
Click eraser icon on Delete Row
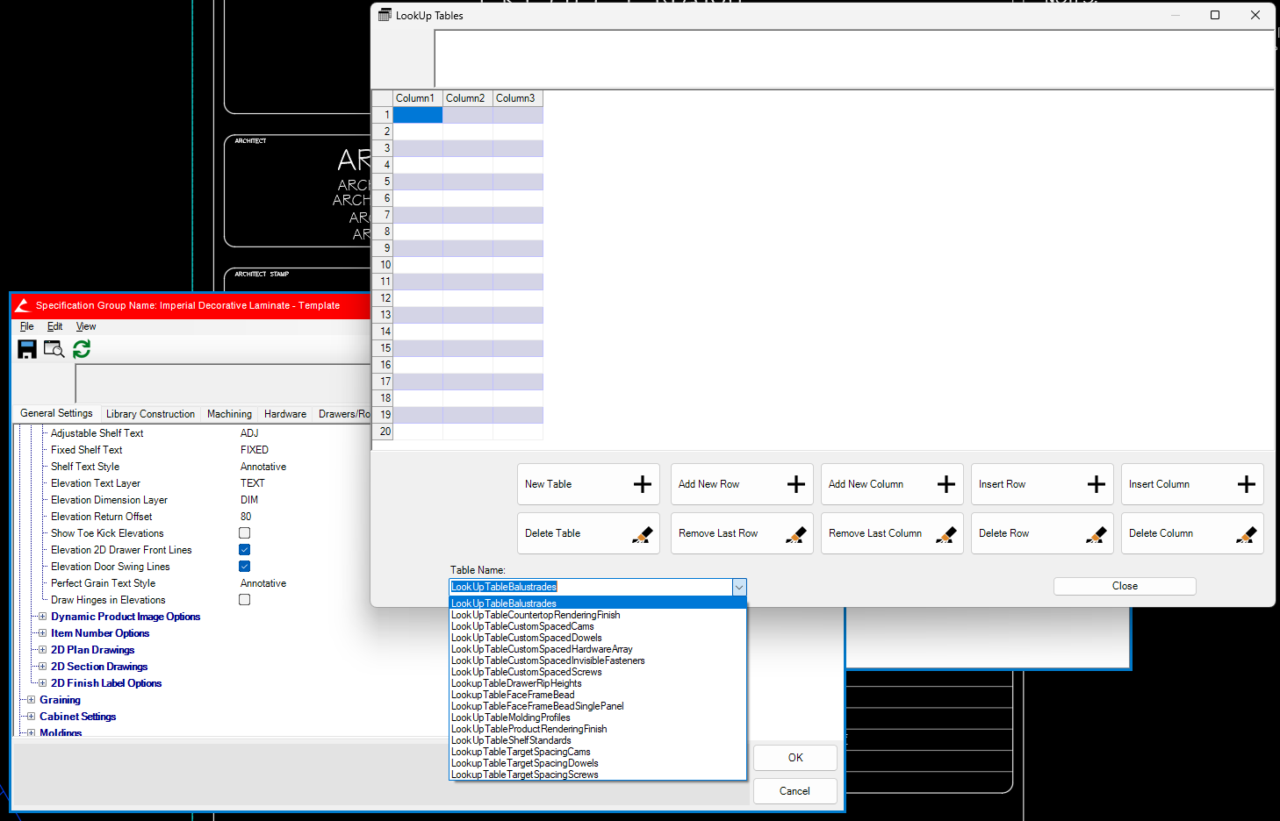[x=1097, y=534]
